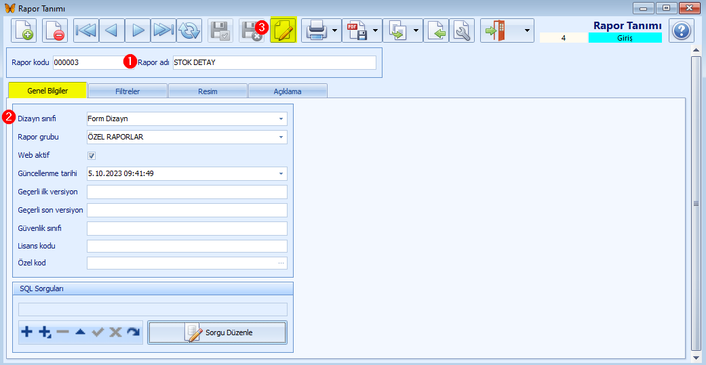
Task: Click the Rapor adı field showing STOK DETAY
Action: point(274,62)
